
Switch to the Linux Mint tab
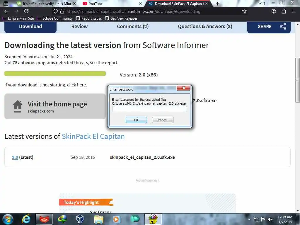(x=47, y=4)
